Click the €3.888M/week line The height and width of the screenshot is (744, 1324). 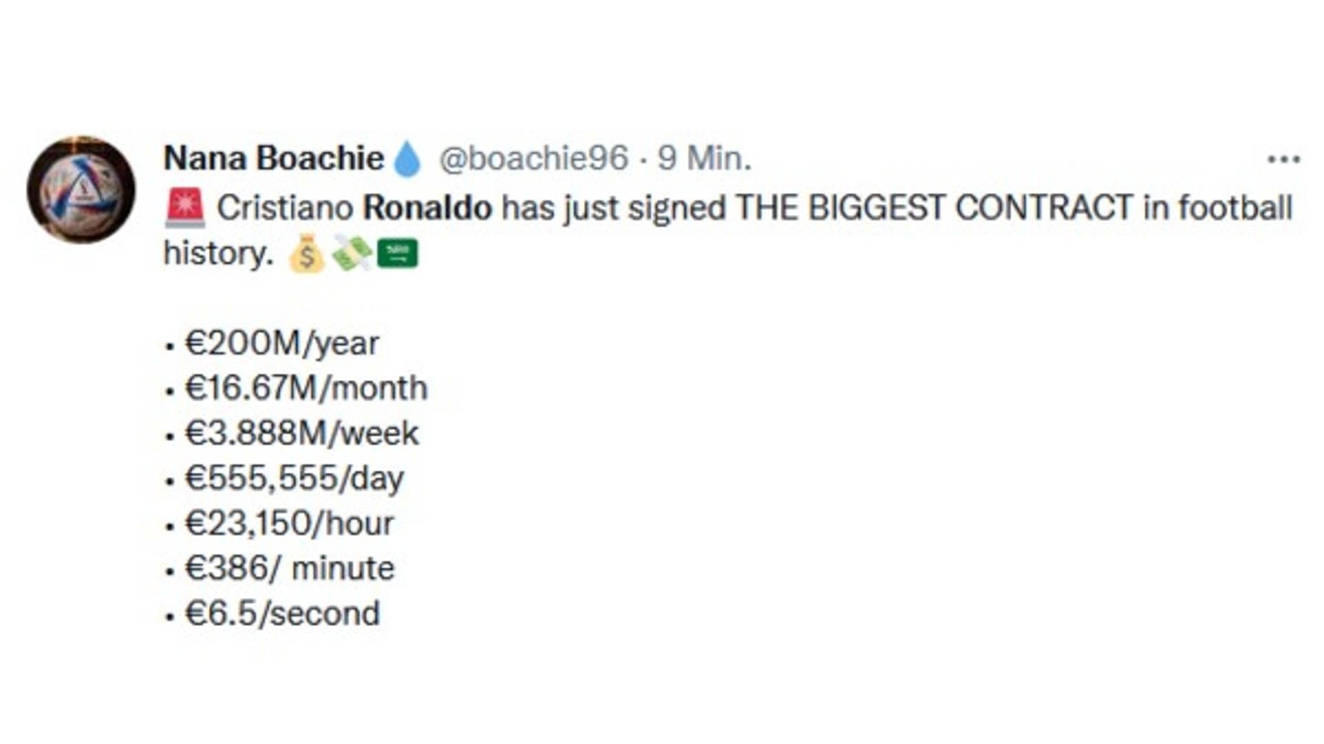tap(301, 433)
